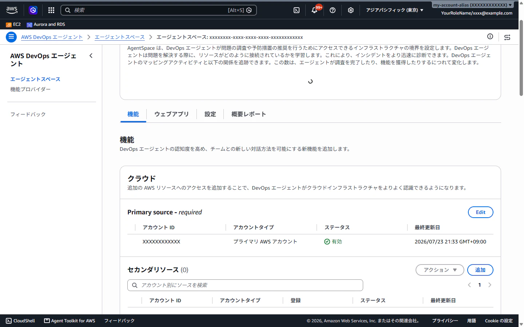524x327 pixels.
Task: Click the page vertical scrollbar
Action: [x=521, y=58]
